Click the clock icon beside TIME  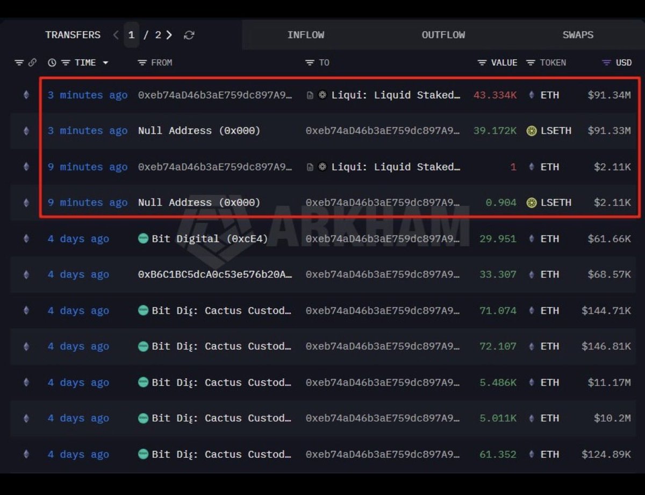tap(52, 63)
